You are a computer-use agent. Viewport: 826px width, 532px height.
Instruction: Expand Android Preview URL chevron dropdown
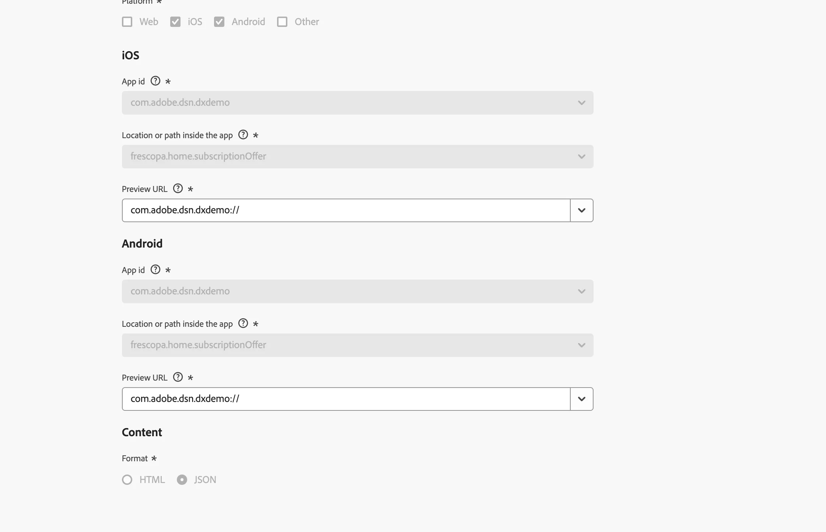[582, 399]
